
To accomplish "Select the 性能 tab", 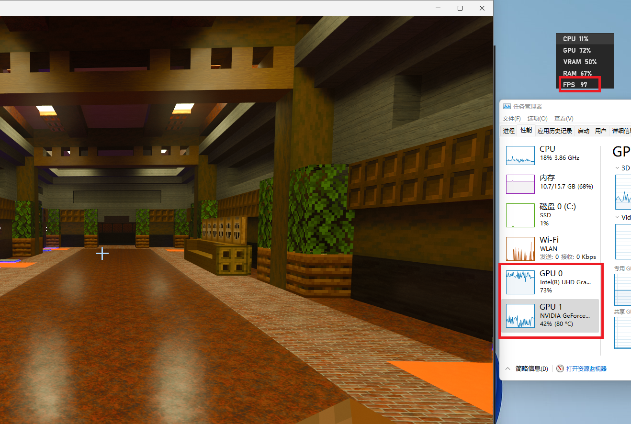I will click(526, 130).
